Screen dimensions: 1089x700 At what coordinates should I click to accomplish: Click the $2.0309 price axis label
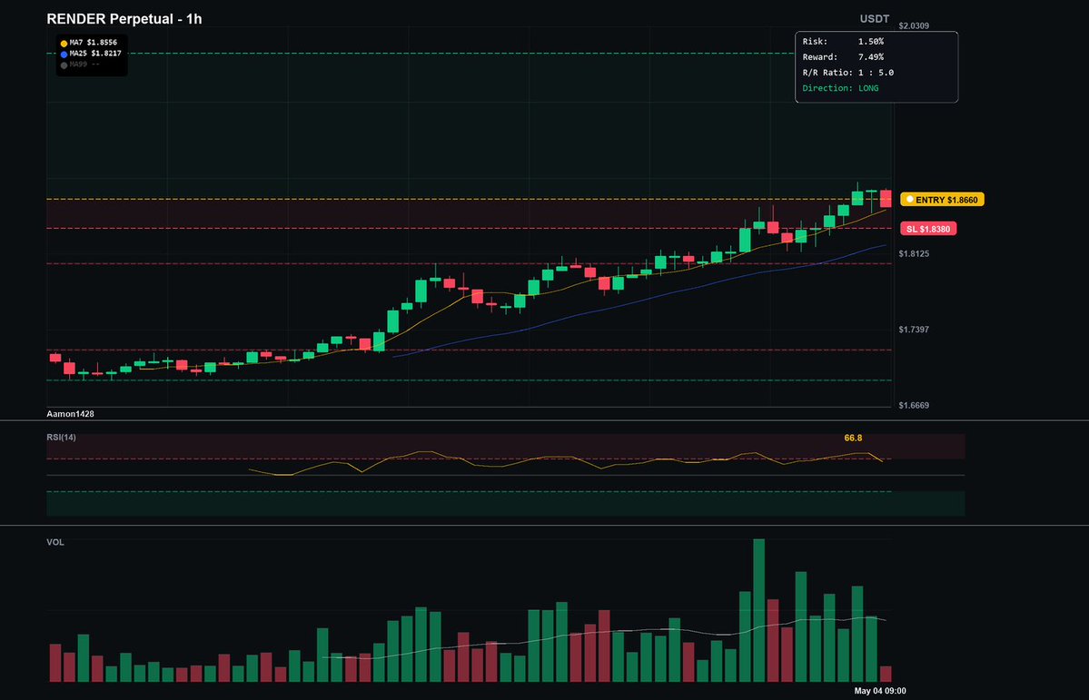click(x=914, y=25)
